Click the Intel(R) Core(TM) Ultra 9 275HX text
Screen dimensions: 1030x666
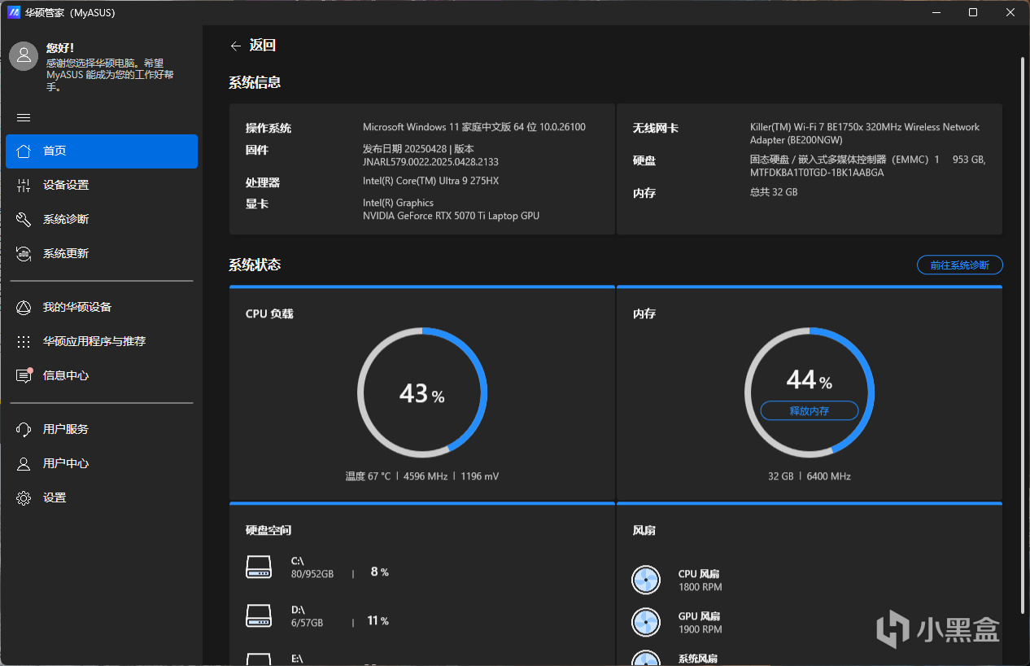click(x=430, y=182)
